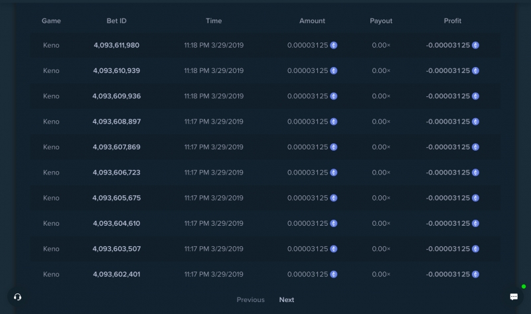Screen dimensions: 531x314
Task: Click Ethereum icon in profit of bet 4,093,607,869
Action: point(475,147)
